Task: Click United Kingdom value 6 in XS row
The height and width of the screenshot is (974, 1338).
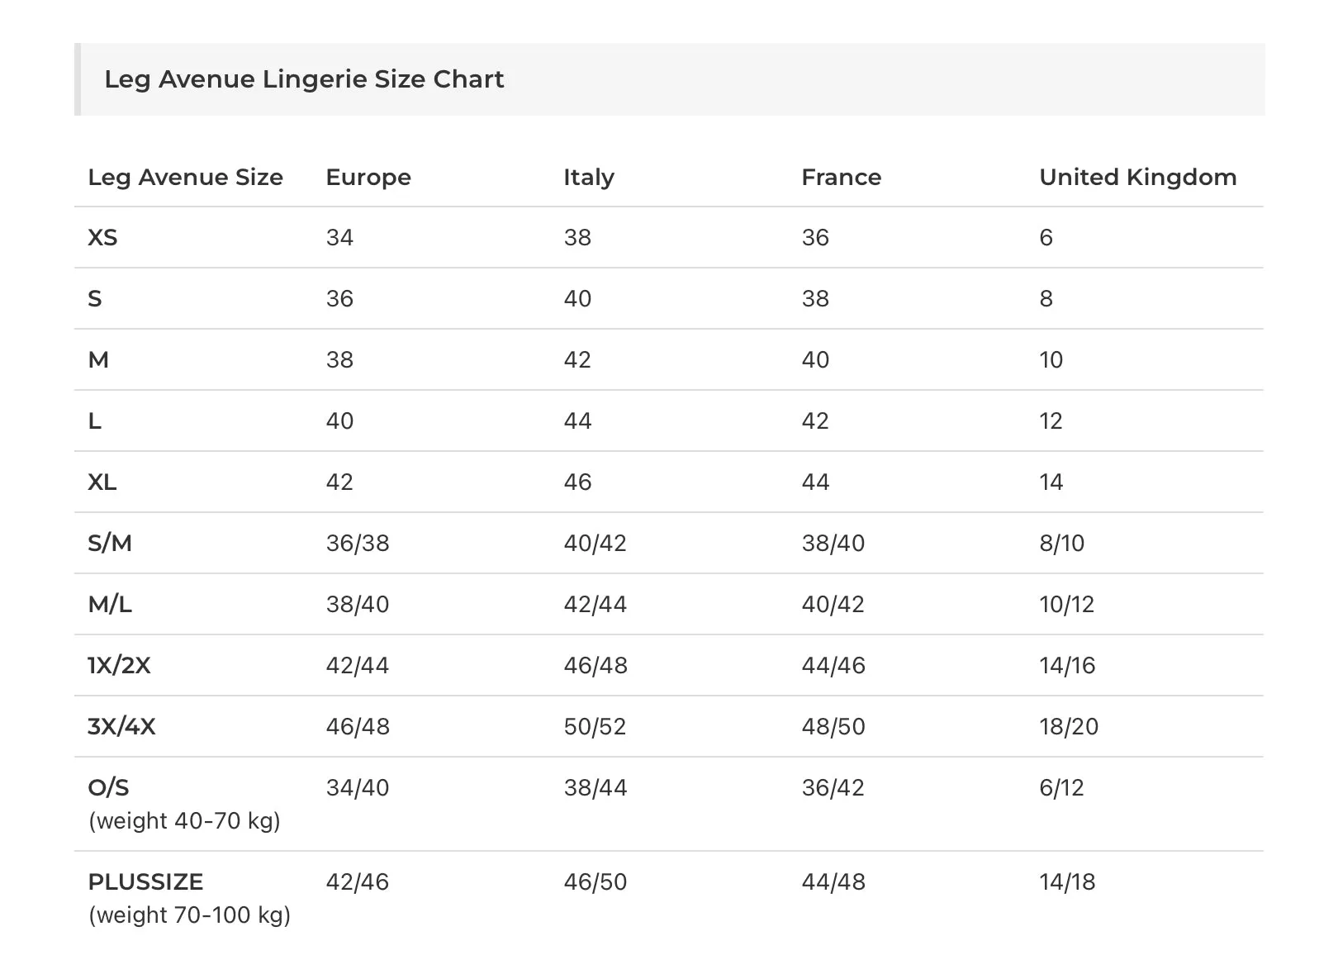Action: 1046,238
